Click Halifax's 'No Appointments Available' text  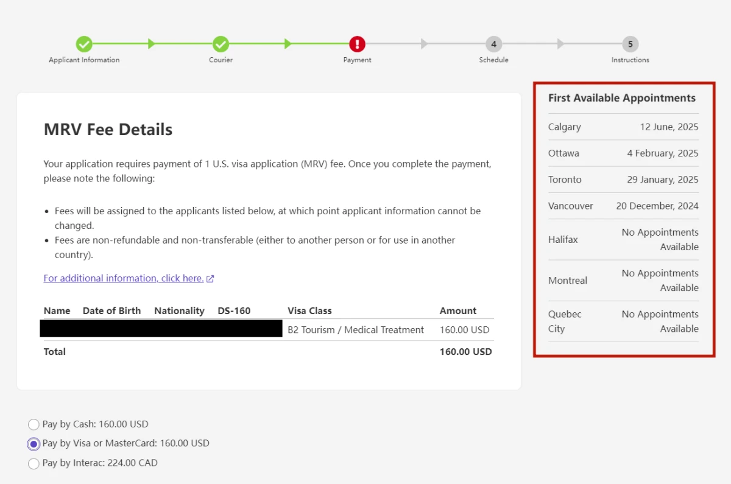coord(660,240)
